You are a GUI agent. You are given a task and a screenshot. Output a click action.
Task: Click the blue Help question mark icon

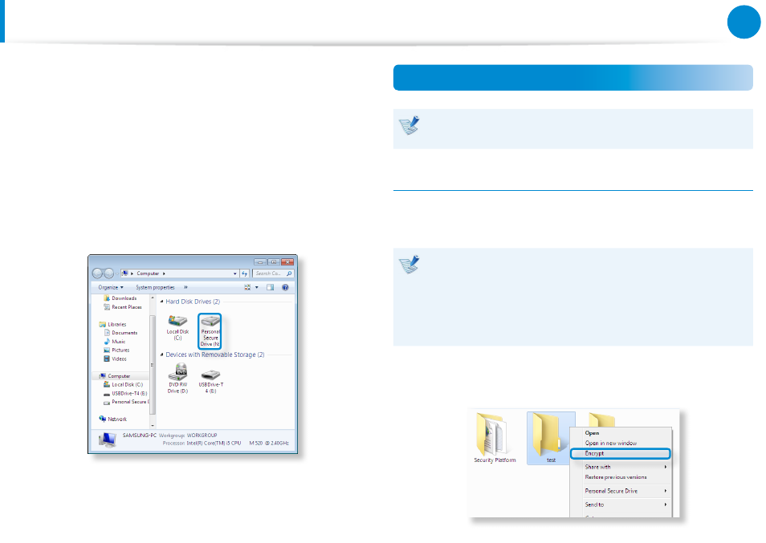point(285,287)
